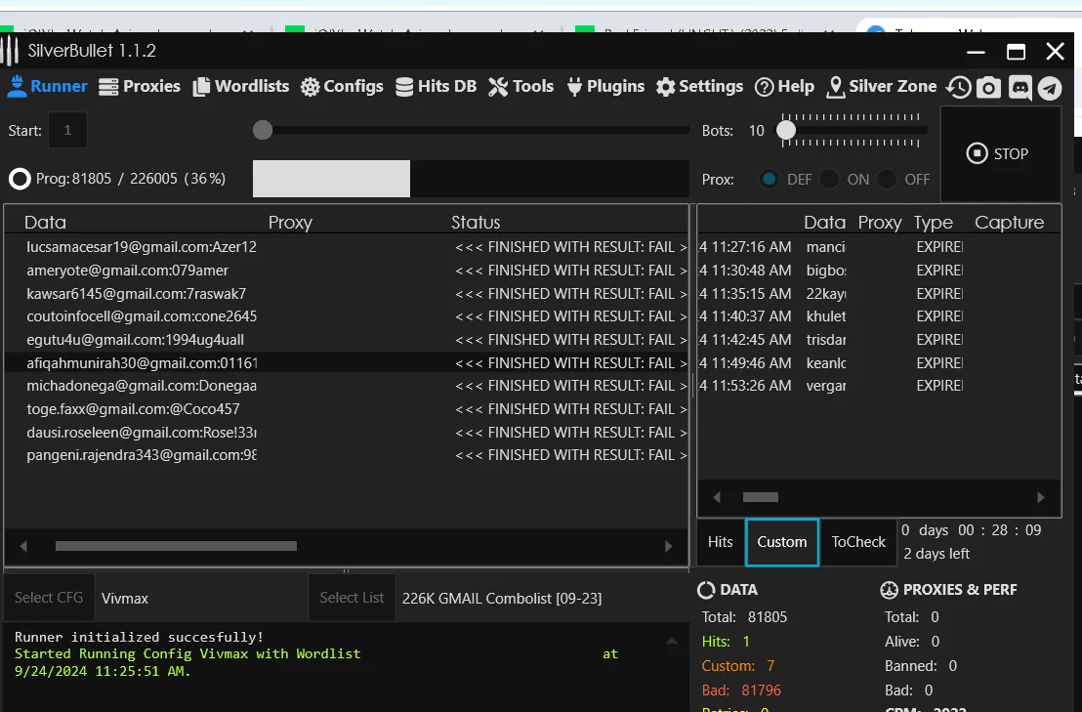Select the afiqahmunirah30@gmail.com row

(x=347, y=363)
